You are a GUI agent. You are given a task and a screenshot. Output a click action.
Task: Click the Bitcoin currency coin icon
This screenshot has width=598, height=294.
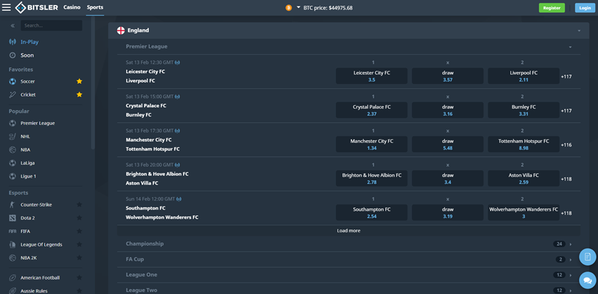point(289,8)
